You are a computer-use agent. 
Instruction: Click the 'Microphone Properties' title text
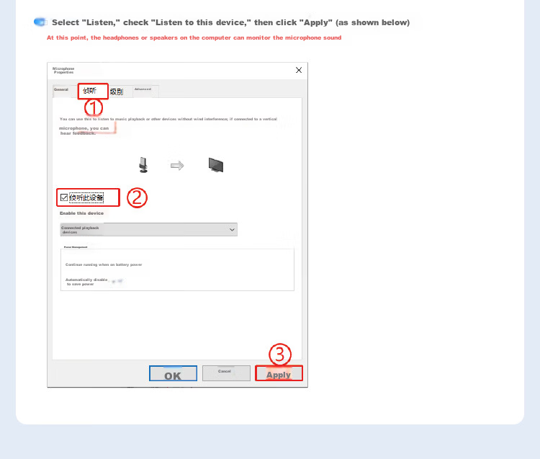[63, 71]
